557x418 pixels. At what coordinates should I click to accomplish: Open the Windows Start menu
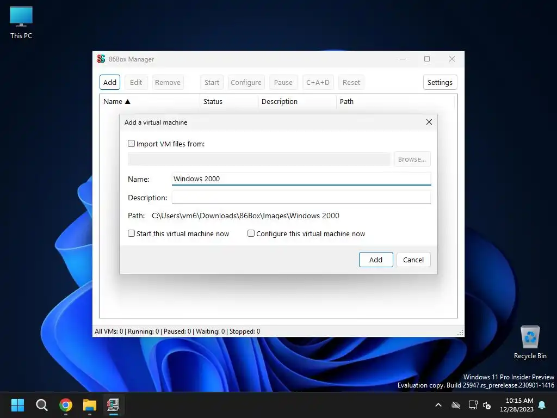tap(17, 405)
